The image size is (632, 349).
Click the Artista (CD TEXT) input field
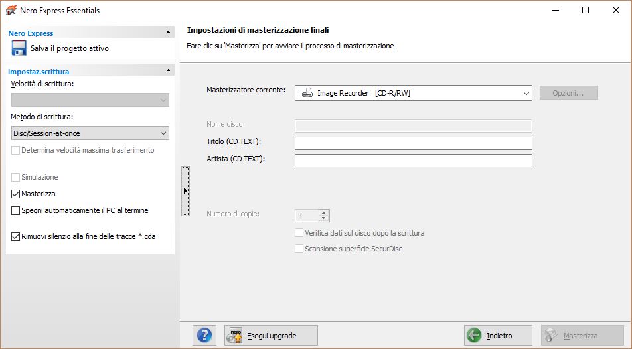(x=413, y=161)
